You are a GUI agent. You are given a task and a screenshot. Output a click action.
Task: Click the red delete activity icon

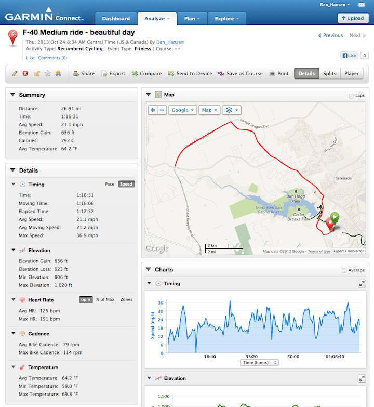pyautogui.click(x=25, y=74)
